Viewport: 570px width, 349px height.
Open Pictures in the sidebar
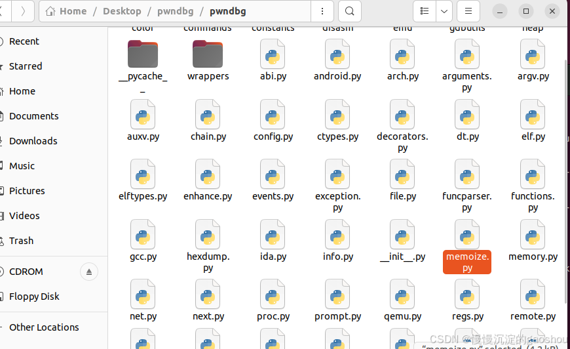pyautogui.click(x=54, y=191)
